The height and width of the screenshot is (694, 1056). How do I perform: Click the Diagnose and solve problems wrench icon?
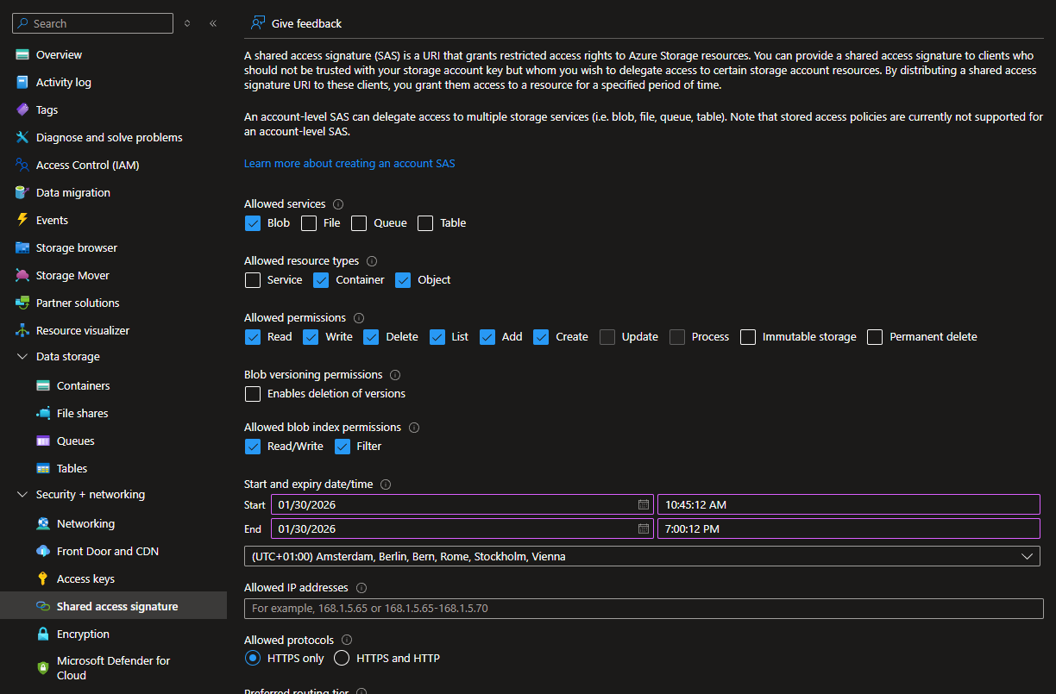pos(22,137)
